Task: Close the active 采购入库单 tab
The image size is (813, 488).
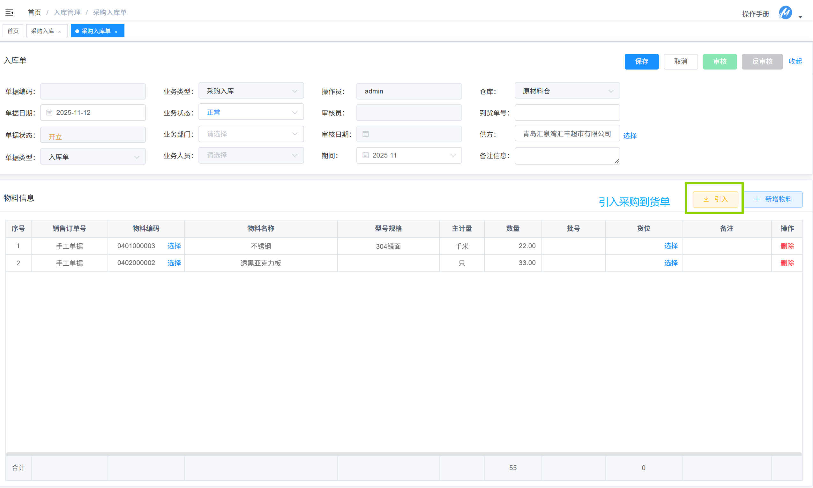Action: [x=116, y=32]
